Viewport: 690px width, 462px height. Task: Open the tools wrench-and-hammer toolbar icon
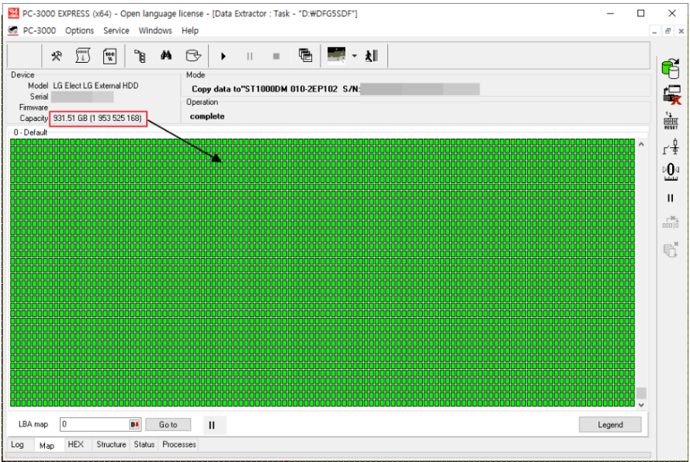click(57, 56)
